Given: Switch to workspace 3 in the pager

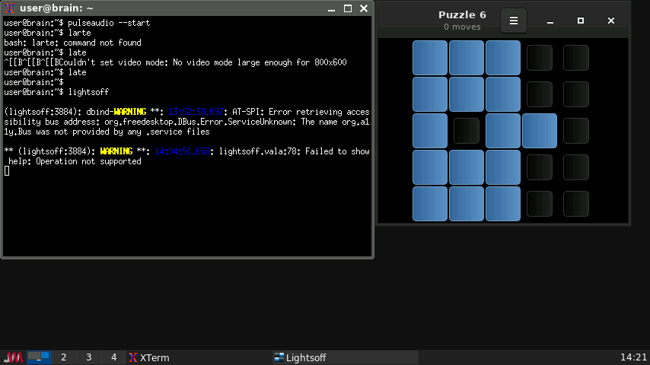Looking at the screenshot, I should (89, 357).
